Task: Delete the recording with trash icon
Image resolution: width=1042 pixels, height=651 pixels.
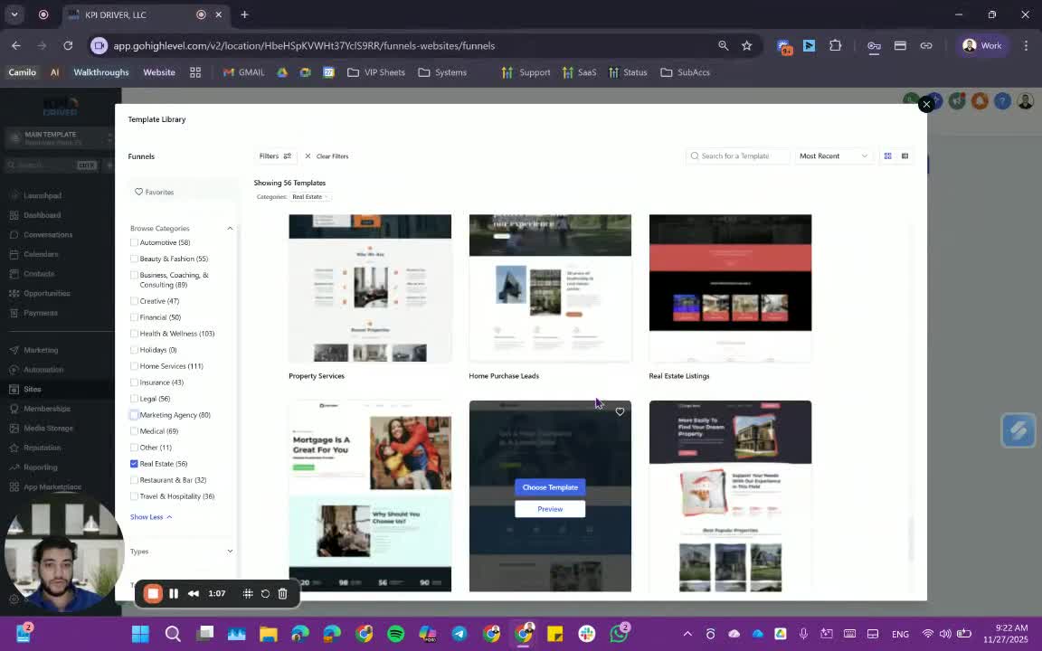Action: click(x=282, y=594)
